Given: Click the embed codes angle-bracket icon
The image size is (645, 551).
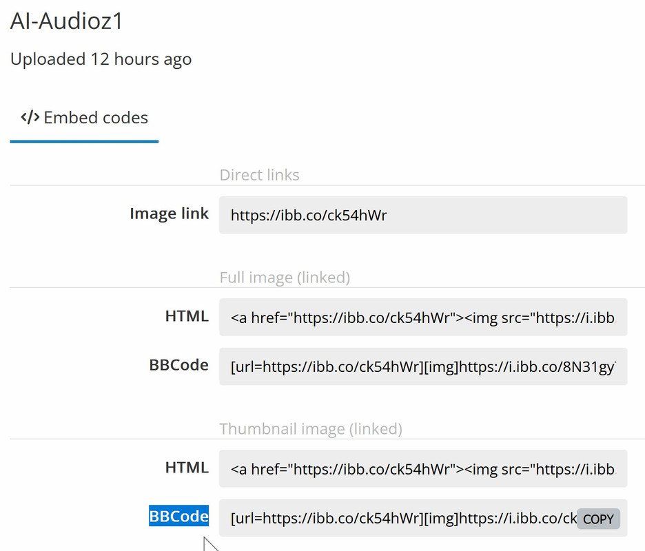Looking at the screenshot, I should tap(30, 118).
